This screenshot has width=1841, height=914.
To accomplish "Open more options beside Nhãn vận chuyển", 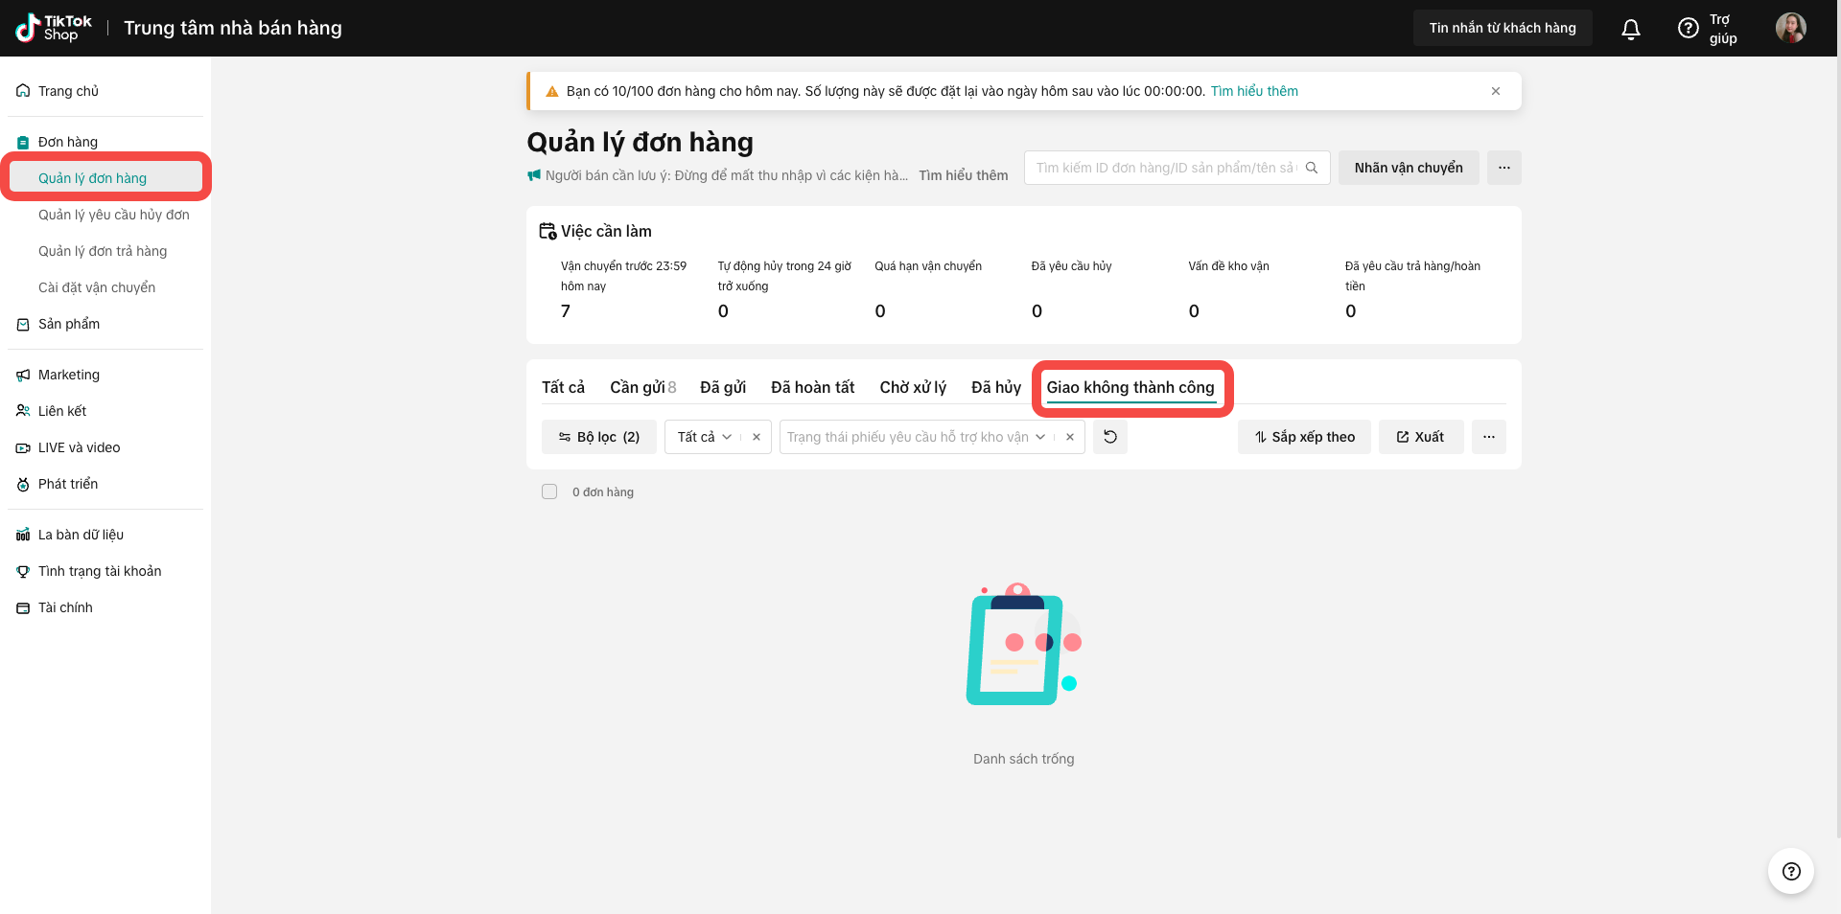I will click(x=1503, y=168).
